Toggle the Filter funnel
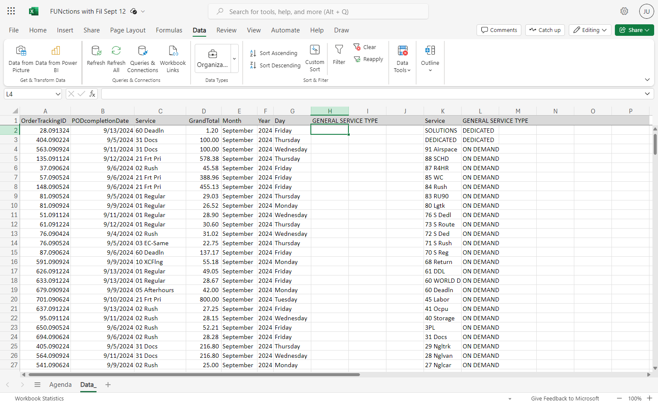Viewport: 658px width, 403px height. click(339, 55)
